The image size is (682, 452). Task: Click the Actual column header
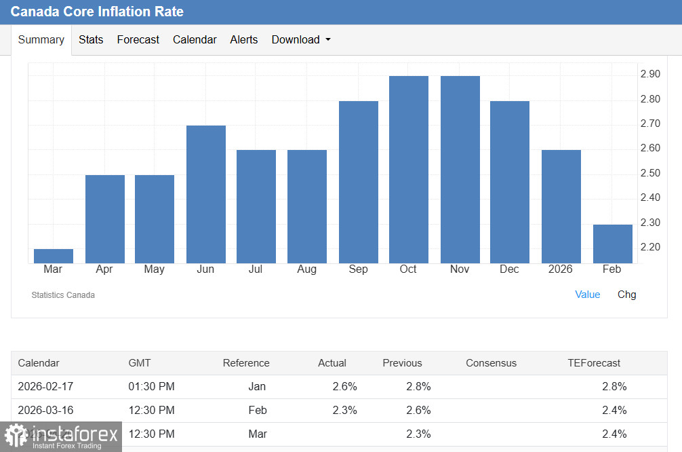click(332, 363)
